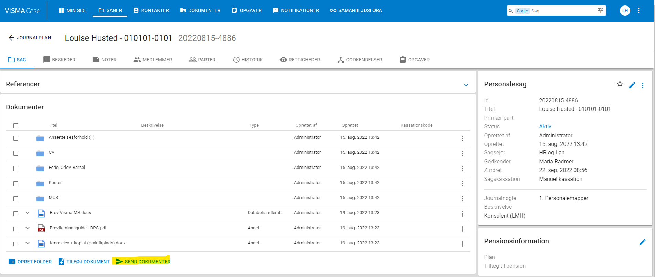Open the DOKUMENTER menu in top bar
Viewport: 655px width, 277px height.
[x=200, y=11]
